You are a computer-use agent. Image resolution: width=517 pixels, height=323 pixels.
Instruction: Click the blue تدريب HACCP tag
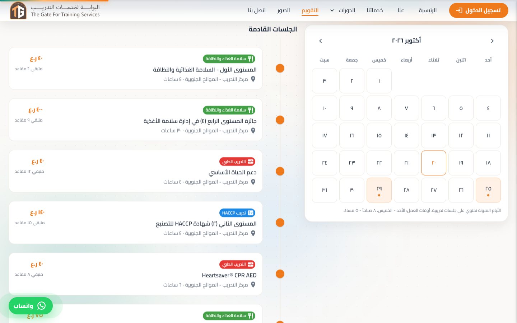click(x=237, y=213)
